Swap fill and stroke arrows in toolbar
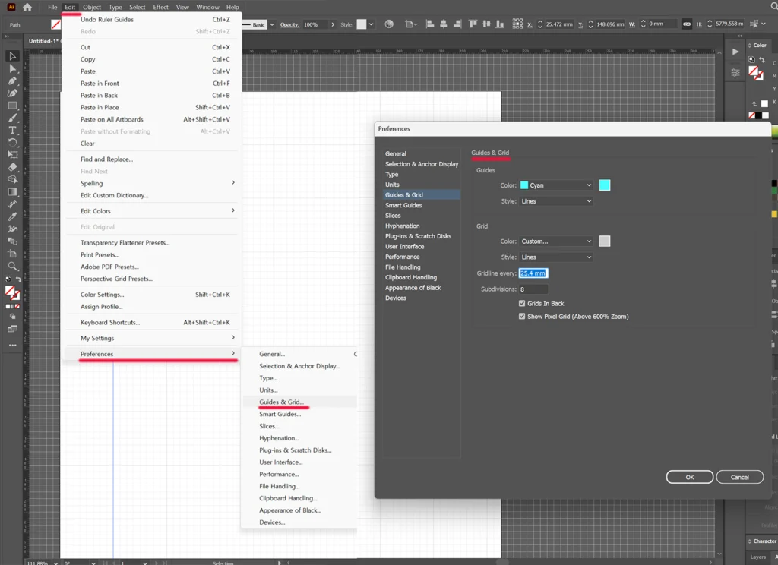This screenshot has height=565, width=778. click(x=18, y=279)
